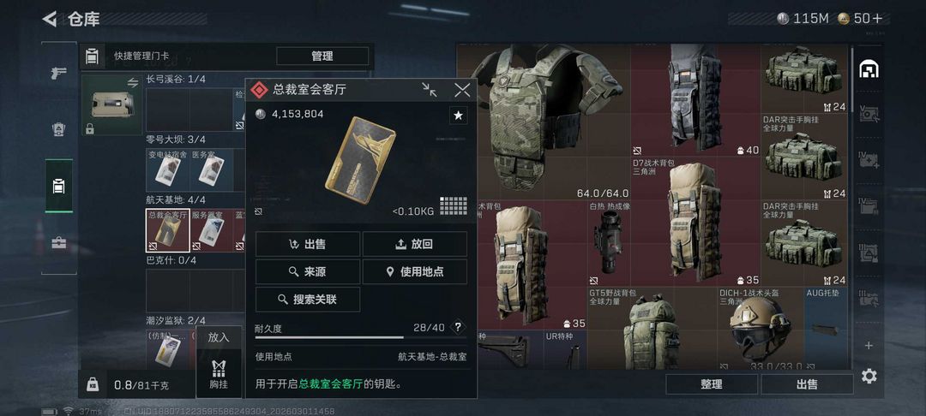
Task: Select the warehouse home icon on right sidebar
Action: pos(868,69)
